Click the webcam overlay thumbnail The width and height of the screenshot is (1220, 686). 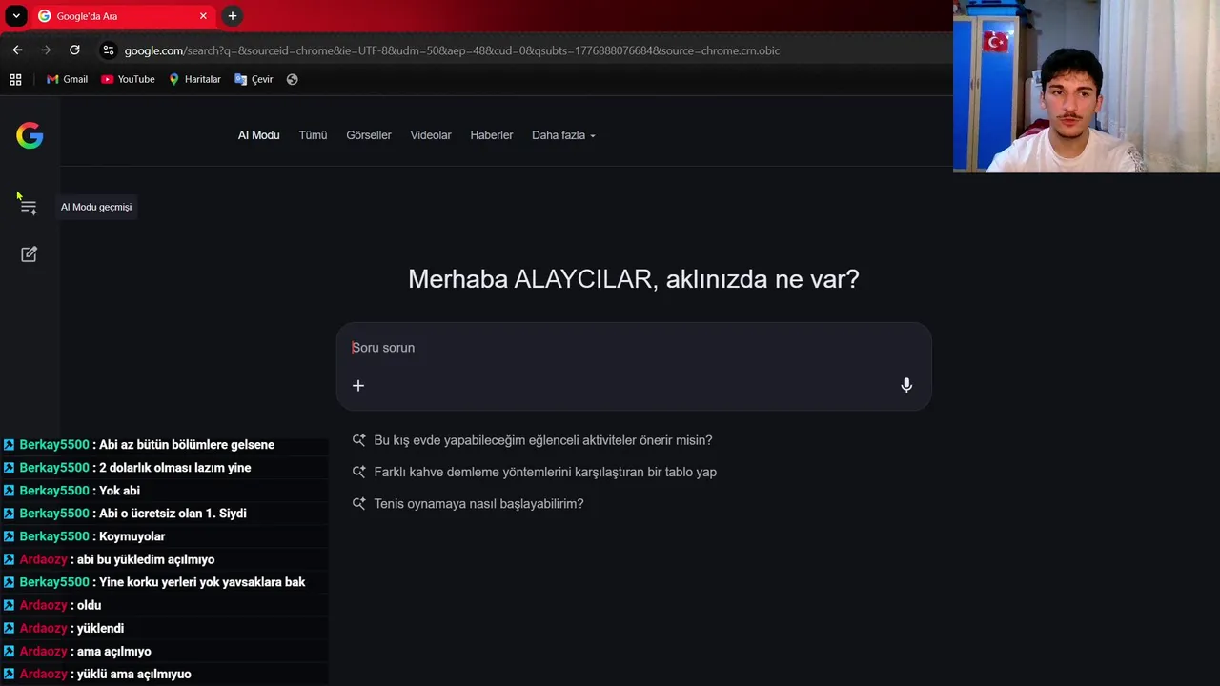pos(1087,87)
